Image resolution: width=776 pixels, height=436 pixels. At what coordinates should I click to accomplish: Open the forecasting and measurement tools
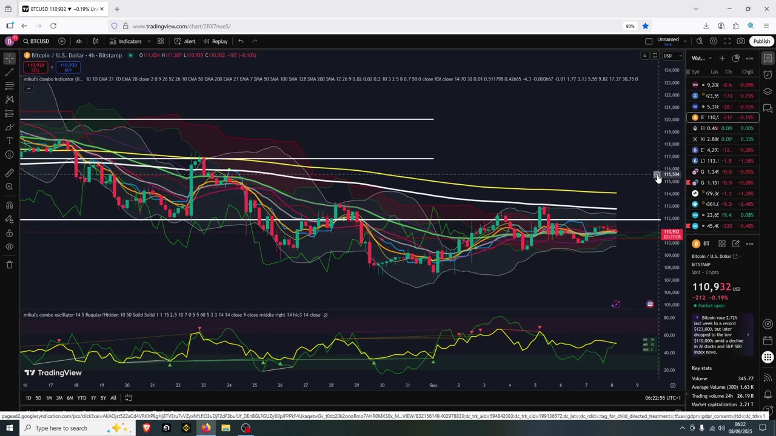10,113
